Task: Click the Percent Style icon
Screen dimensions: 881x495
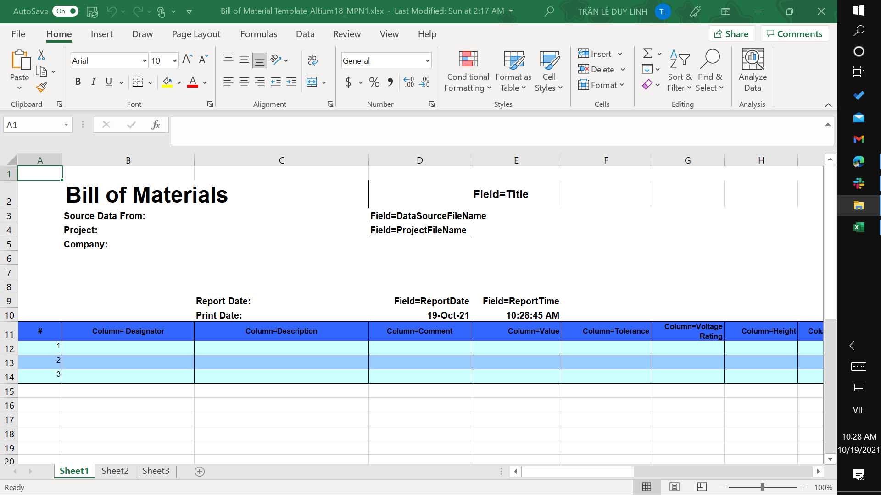Action: [374, 82]
